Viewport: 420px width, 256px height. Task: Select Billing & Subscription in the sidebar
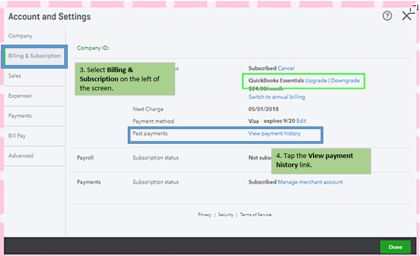point(34,56)
